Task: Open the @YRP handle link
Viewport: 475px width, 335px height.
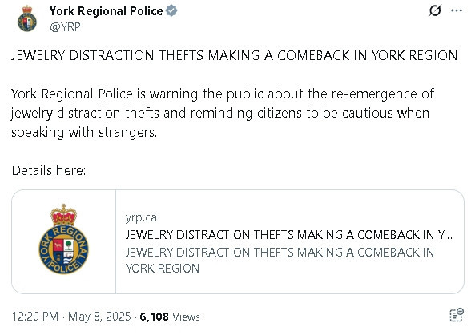Action: (x=65, y=27)
